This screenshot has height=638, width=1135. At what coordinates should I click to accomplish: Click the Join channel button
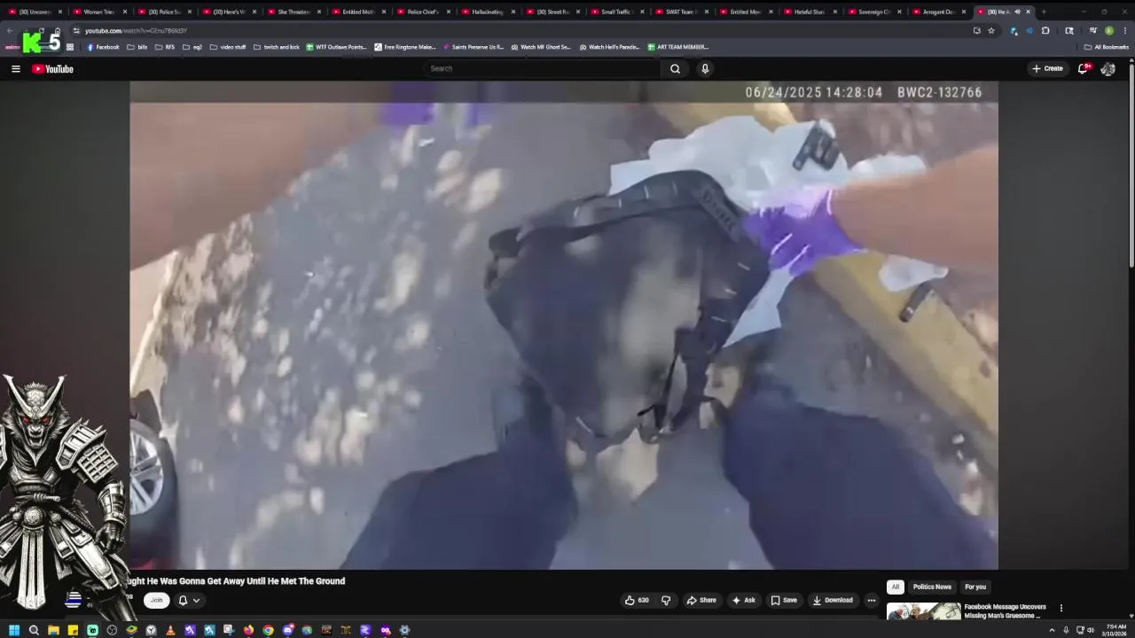click(x=156, y=600)
